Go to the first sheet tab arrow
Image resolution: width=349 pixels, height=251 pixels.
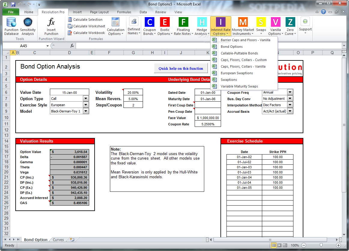point(5,240)
